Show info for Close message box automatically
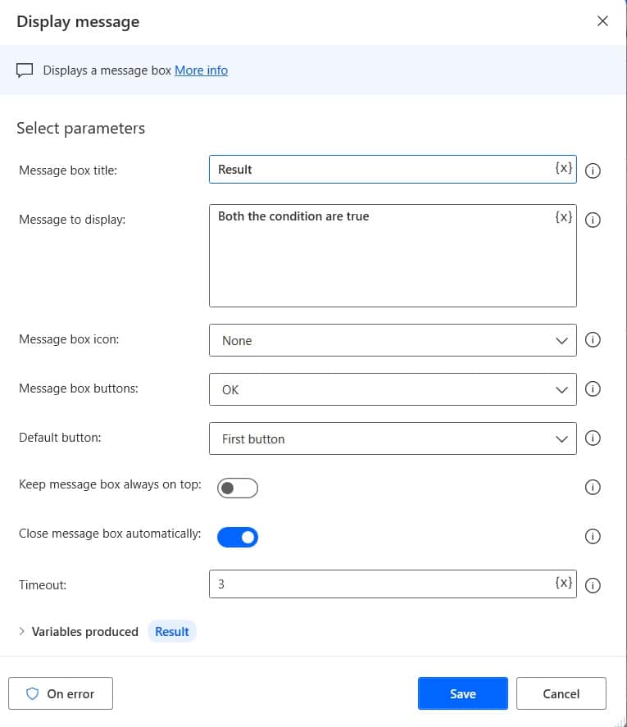Screen dimensions: 627x727 (x=593, y=537)
